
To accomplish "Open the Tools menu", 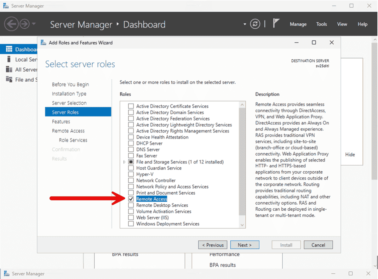I will [322, 24].
